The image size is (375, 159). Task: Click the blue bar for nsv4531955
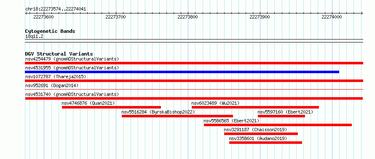[182, 72]
